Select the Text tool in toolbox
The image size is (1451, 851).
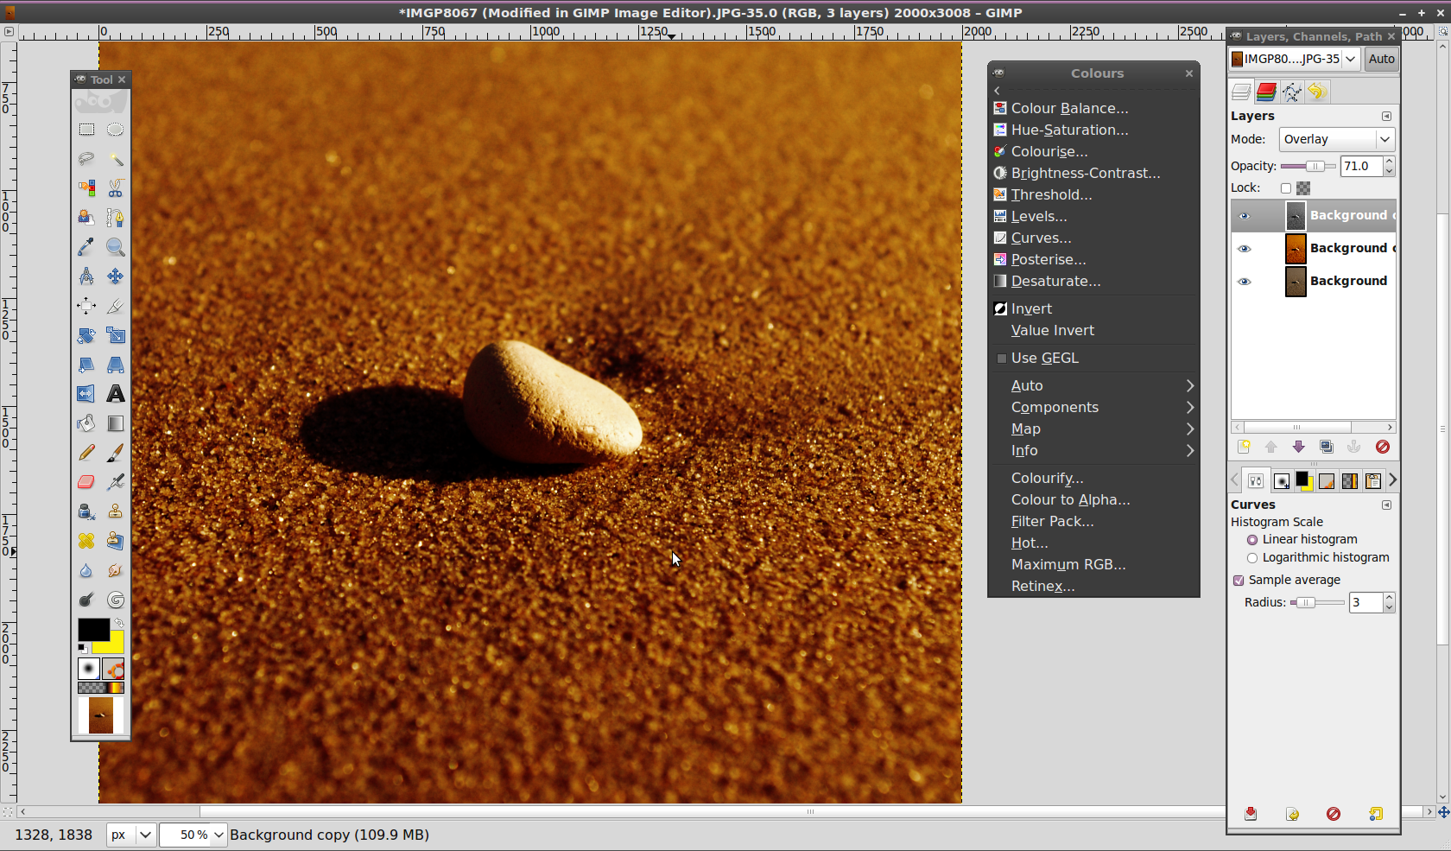pyautogui.click(x=115, y=394)
